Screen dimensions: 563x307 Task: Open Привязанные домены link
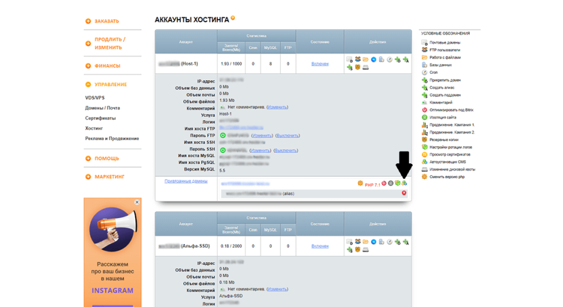[186, 181]
